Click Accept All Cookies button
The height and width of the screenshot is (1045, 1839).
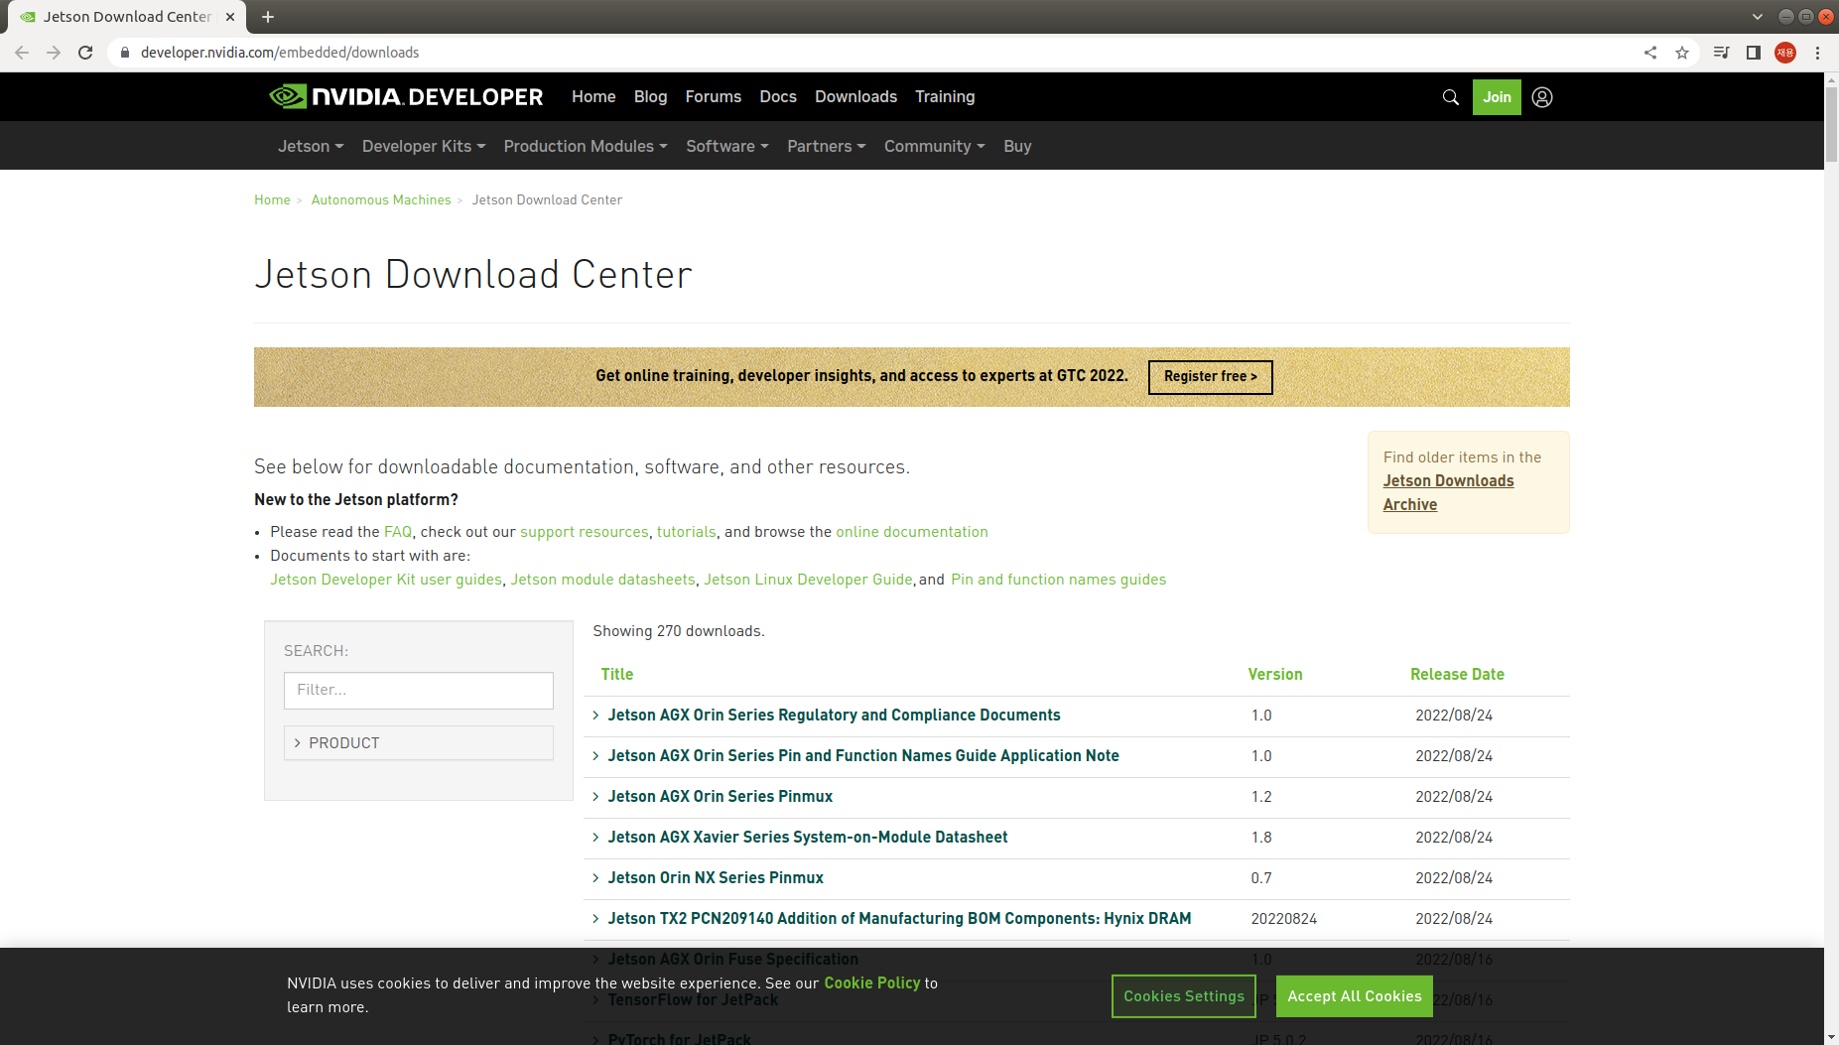pos(1354,996)
